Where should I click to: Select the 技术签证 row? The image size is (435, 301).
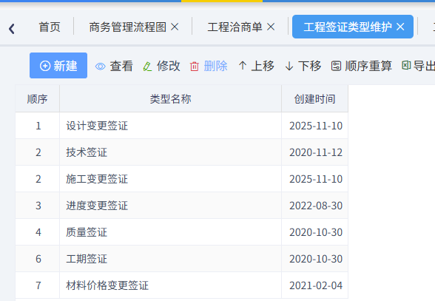point(182,152)
